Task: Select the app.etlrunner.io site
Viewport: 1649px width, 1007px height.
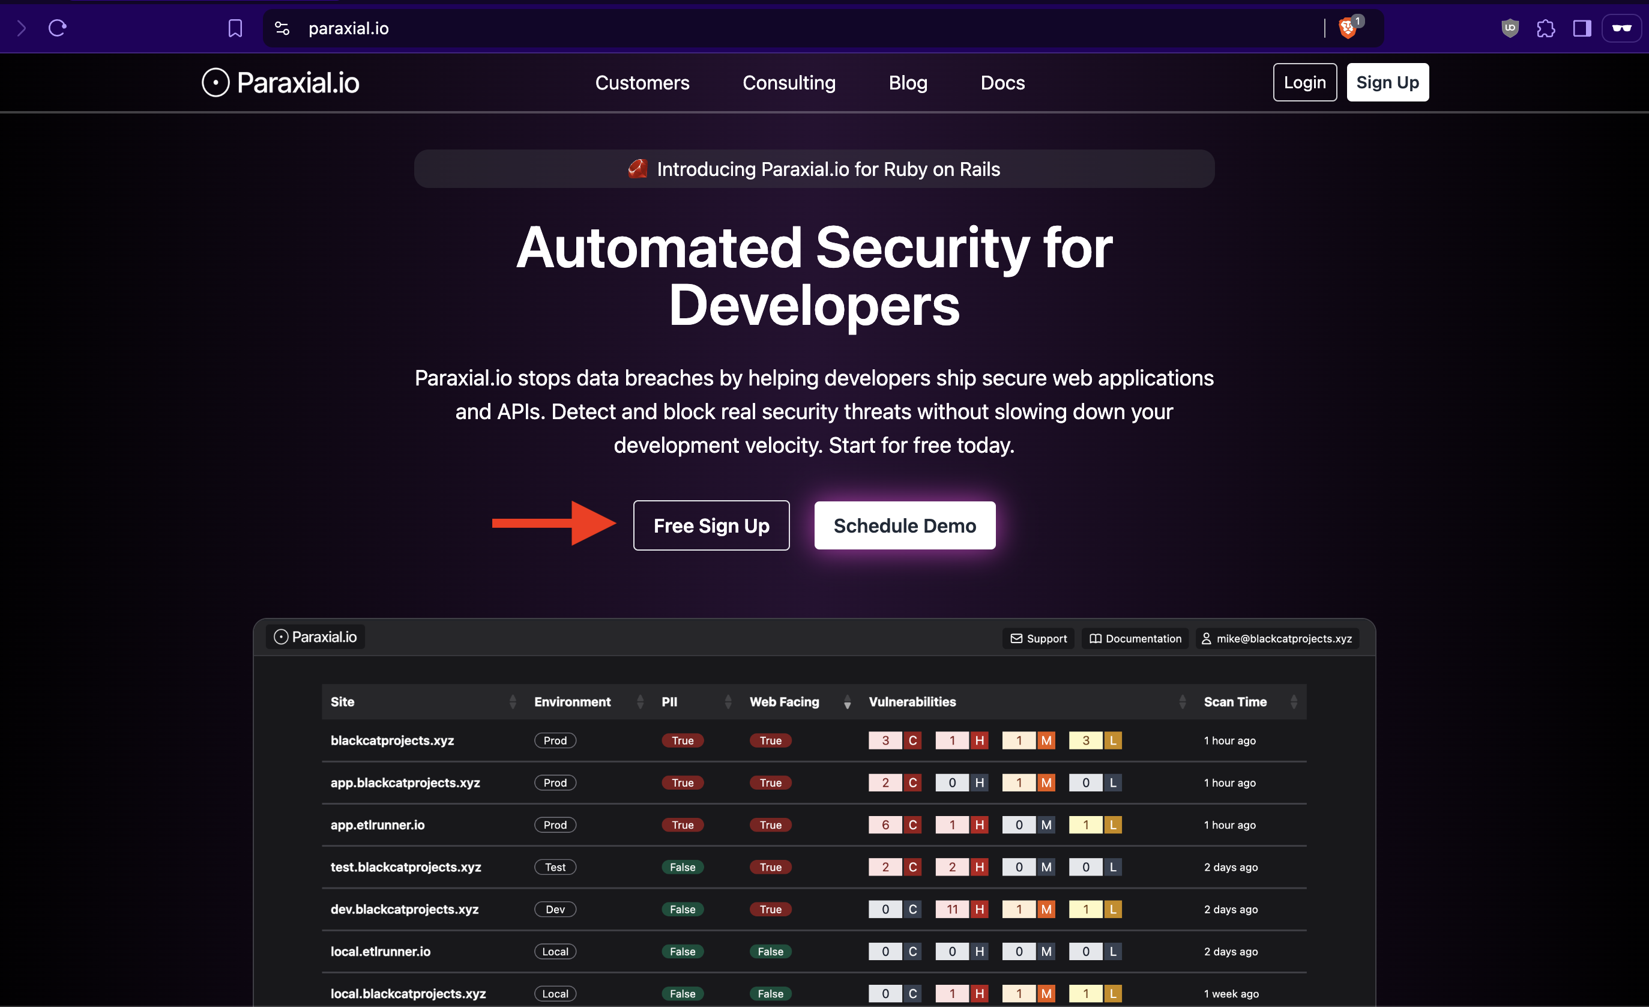Action: coord(378,825)
